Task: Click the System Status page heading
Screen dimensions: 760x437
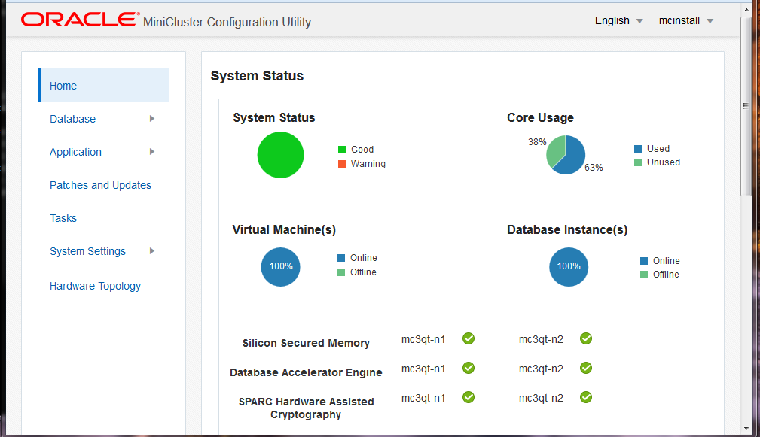Action: click(257, 76)
